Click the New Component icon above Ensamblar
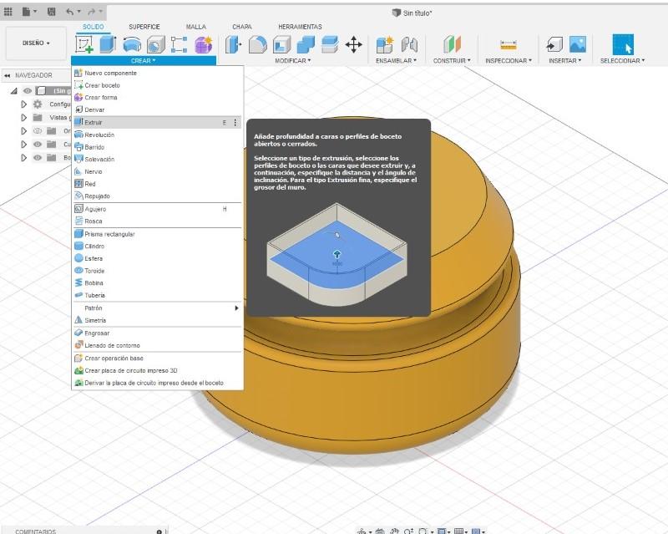This screenshot has height=534, width=668. click(x=385, y=44)
